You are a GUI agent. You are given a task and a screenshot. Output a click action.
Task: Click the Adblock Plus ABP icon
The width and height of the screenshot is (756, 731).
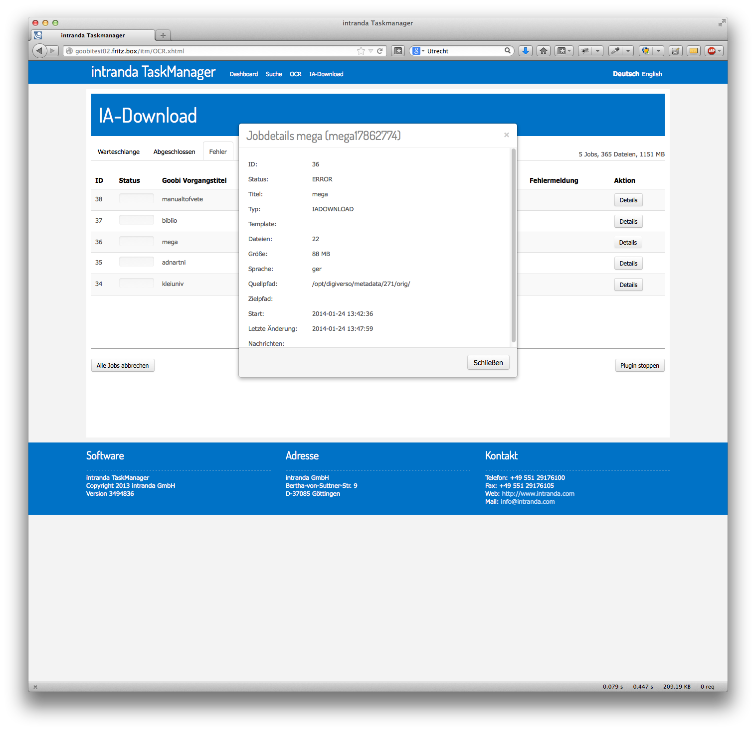tap(712, 51)
